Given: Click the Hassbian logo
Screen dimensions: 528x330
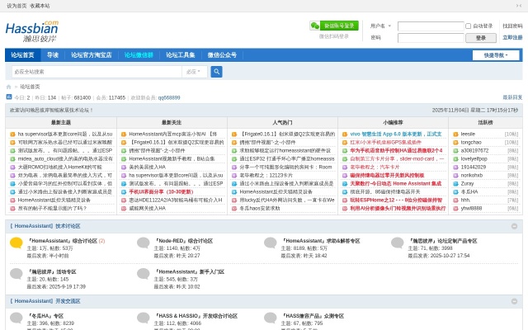Looking at the screenshot, I should [32, 32].
